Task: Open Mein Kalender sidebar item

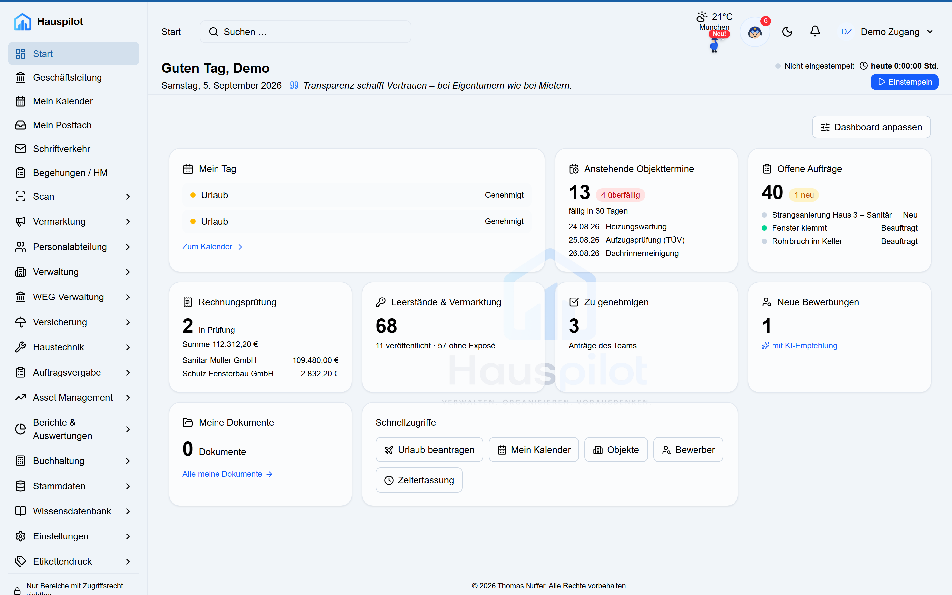Action: pyautogui.click(x=74, y=101)
